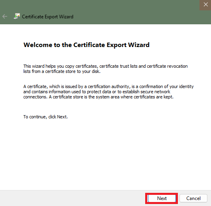Click the gray footer area left of Next

tap(73, 198)
